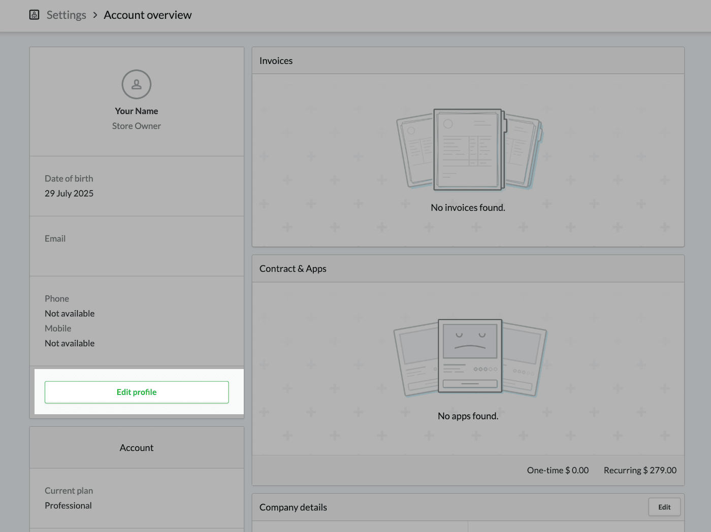Click the sad-face no apps illustration
The width and height of the screenshot is (711, 532).
(x=470, y=357)
